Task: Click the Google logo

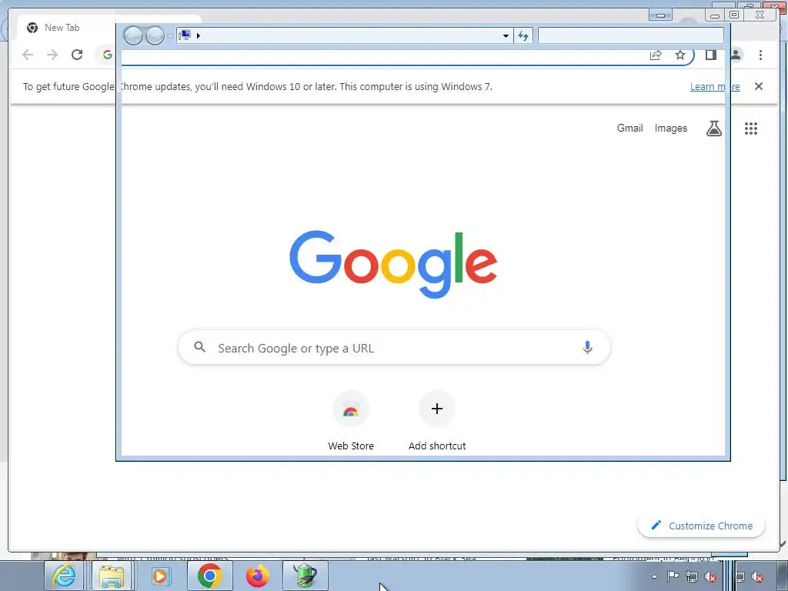Action: 393,264
